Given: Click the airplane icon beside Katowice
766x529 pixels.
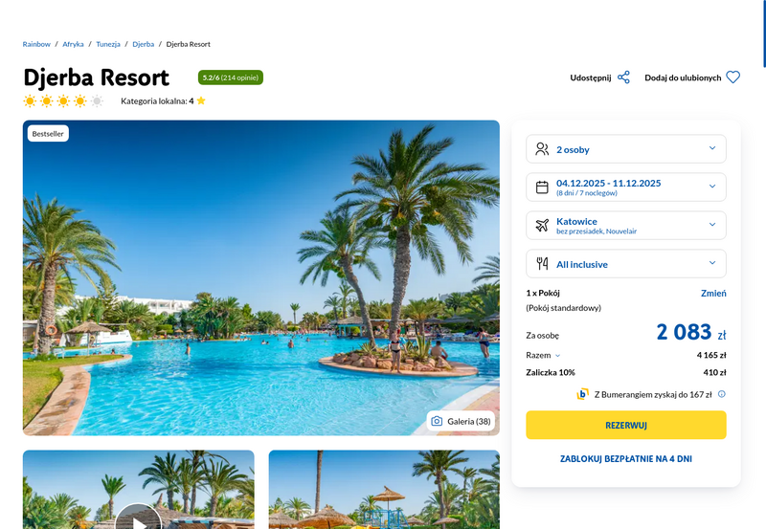Looking at the screenshot, I should click(x=542, y=226).
